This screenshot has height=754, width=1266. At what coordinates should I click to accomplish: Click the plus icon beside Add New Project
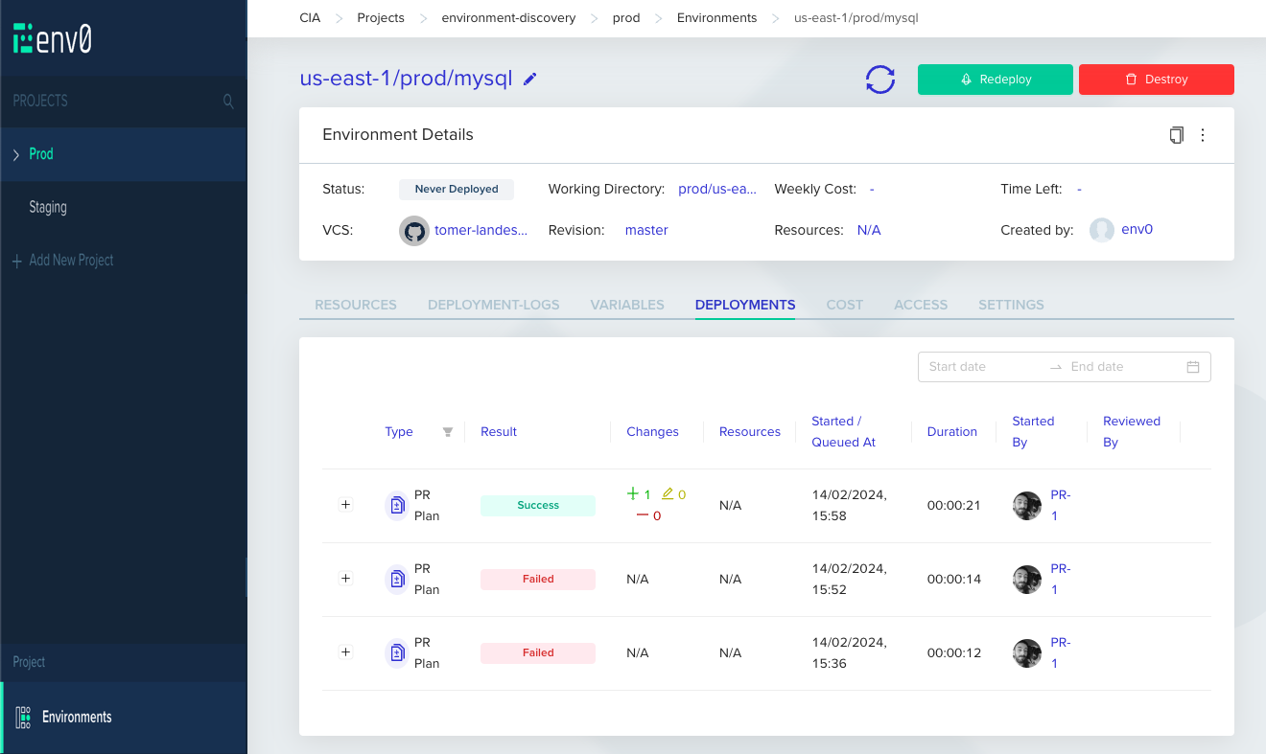point(17,261)
